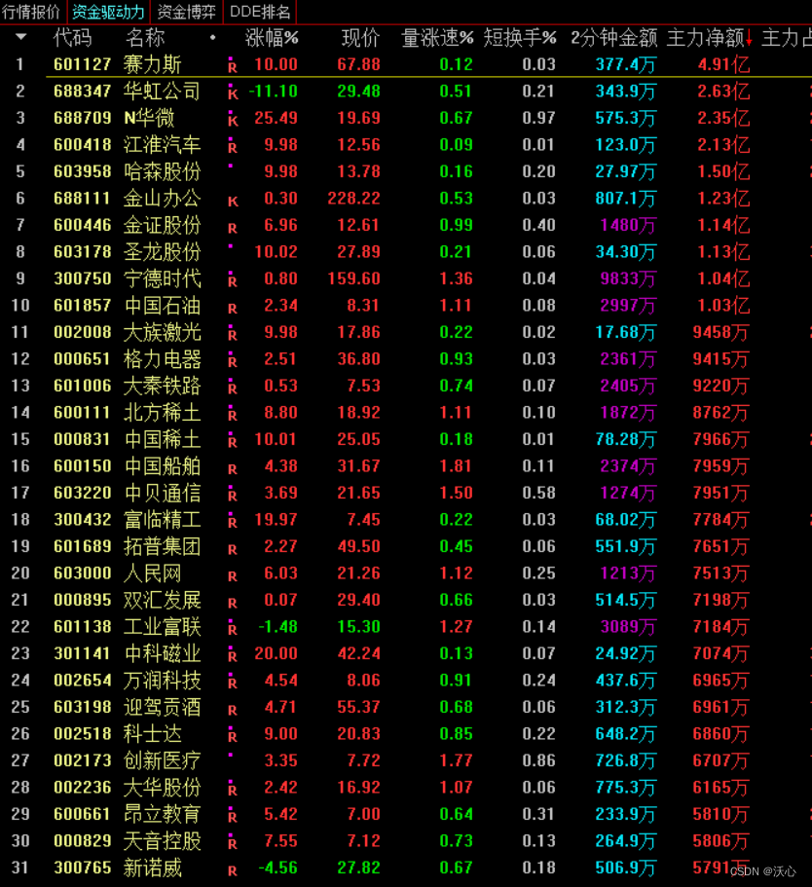Screen dimensions: 812x887
Task: Click 主力净额 header with sort arrow
Action: [x=710, y=38]
